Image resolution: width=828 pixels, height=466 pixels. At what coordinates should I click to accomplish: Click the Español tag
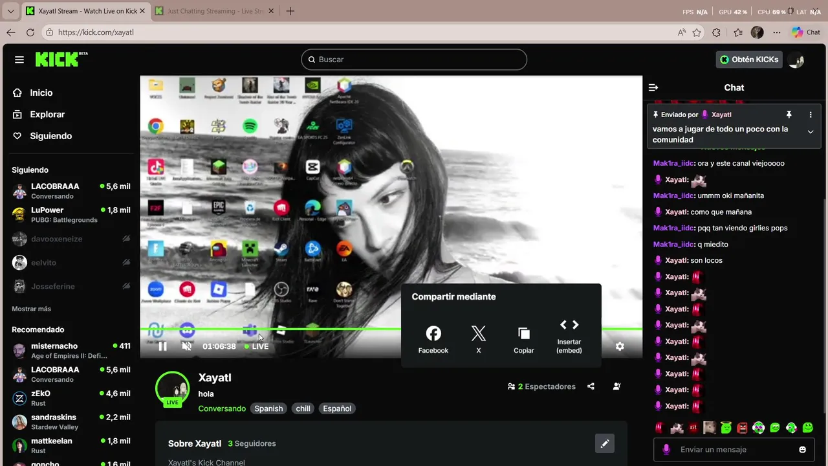pyautogui.click(x=337, y=408)
